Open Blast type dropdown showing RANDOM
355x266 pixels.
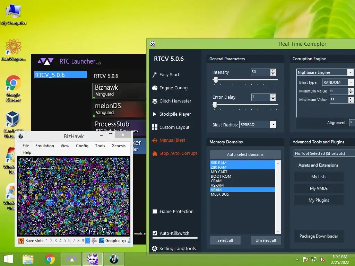tap(350, 82)
